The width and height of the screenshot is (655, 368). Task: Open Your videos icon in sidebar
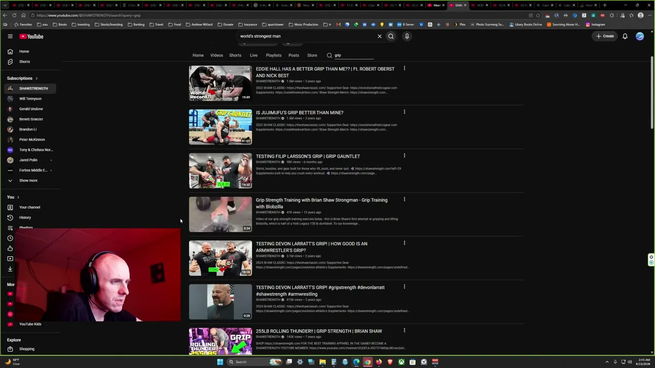[10, 259]
